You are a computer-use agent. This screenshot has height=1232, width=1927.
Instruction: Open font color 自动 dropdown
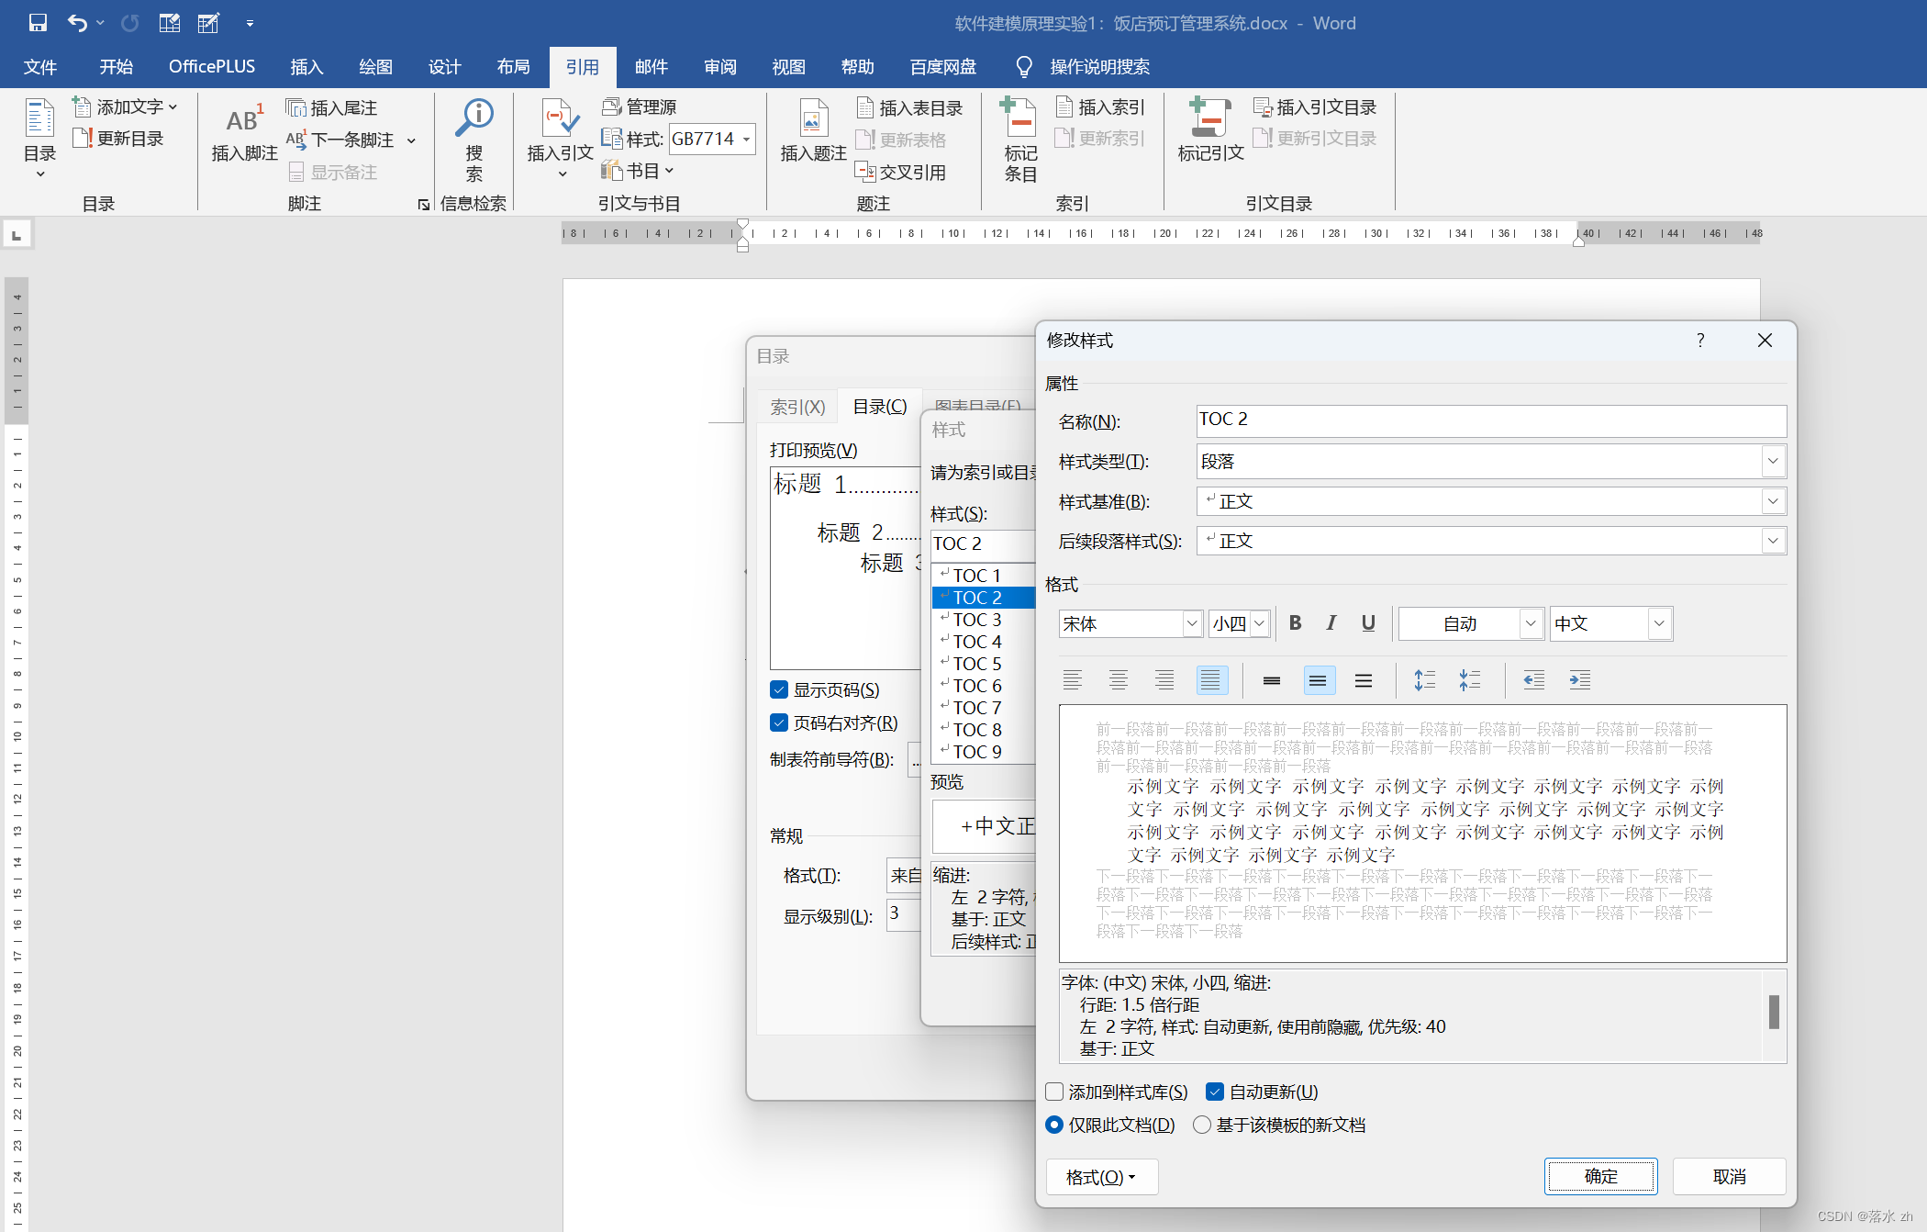point(1530,624)
